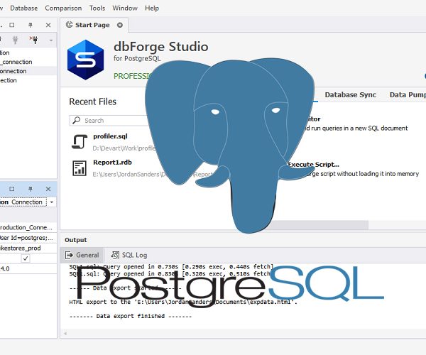
Task: Open the Help menu
Action: point(152,8)
